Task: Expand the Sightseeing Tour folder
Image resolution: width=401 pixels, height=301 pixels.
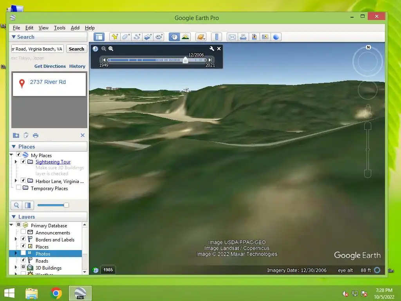Action: pos(16,162)
